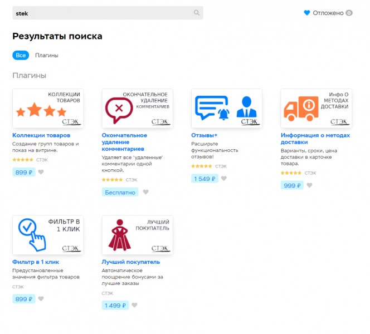Screen dimensions: 370x334
Task: Open the Лучший покупатель plugin thumbnail
Action: [x=137, y=234]
